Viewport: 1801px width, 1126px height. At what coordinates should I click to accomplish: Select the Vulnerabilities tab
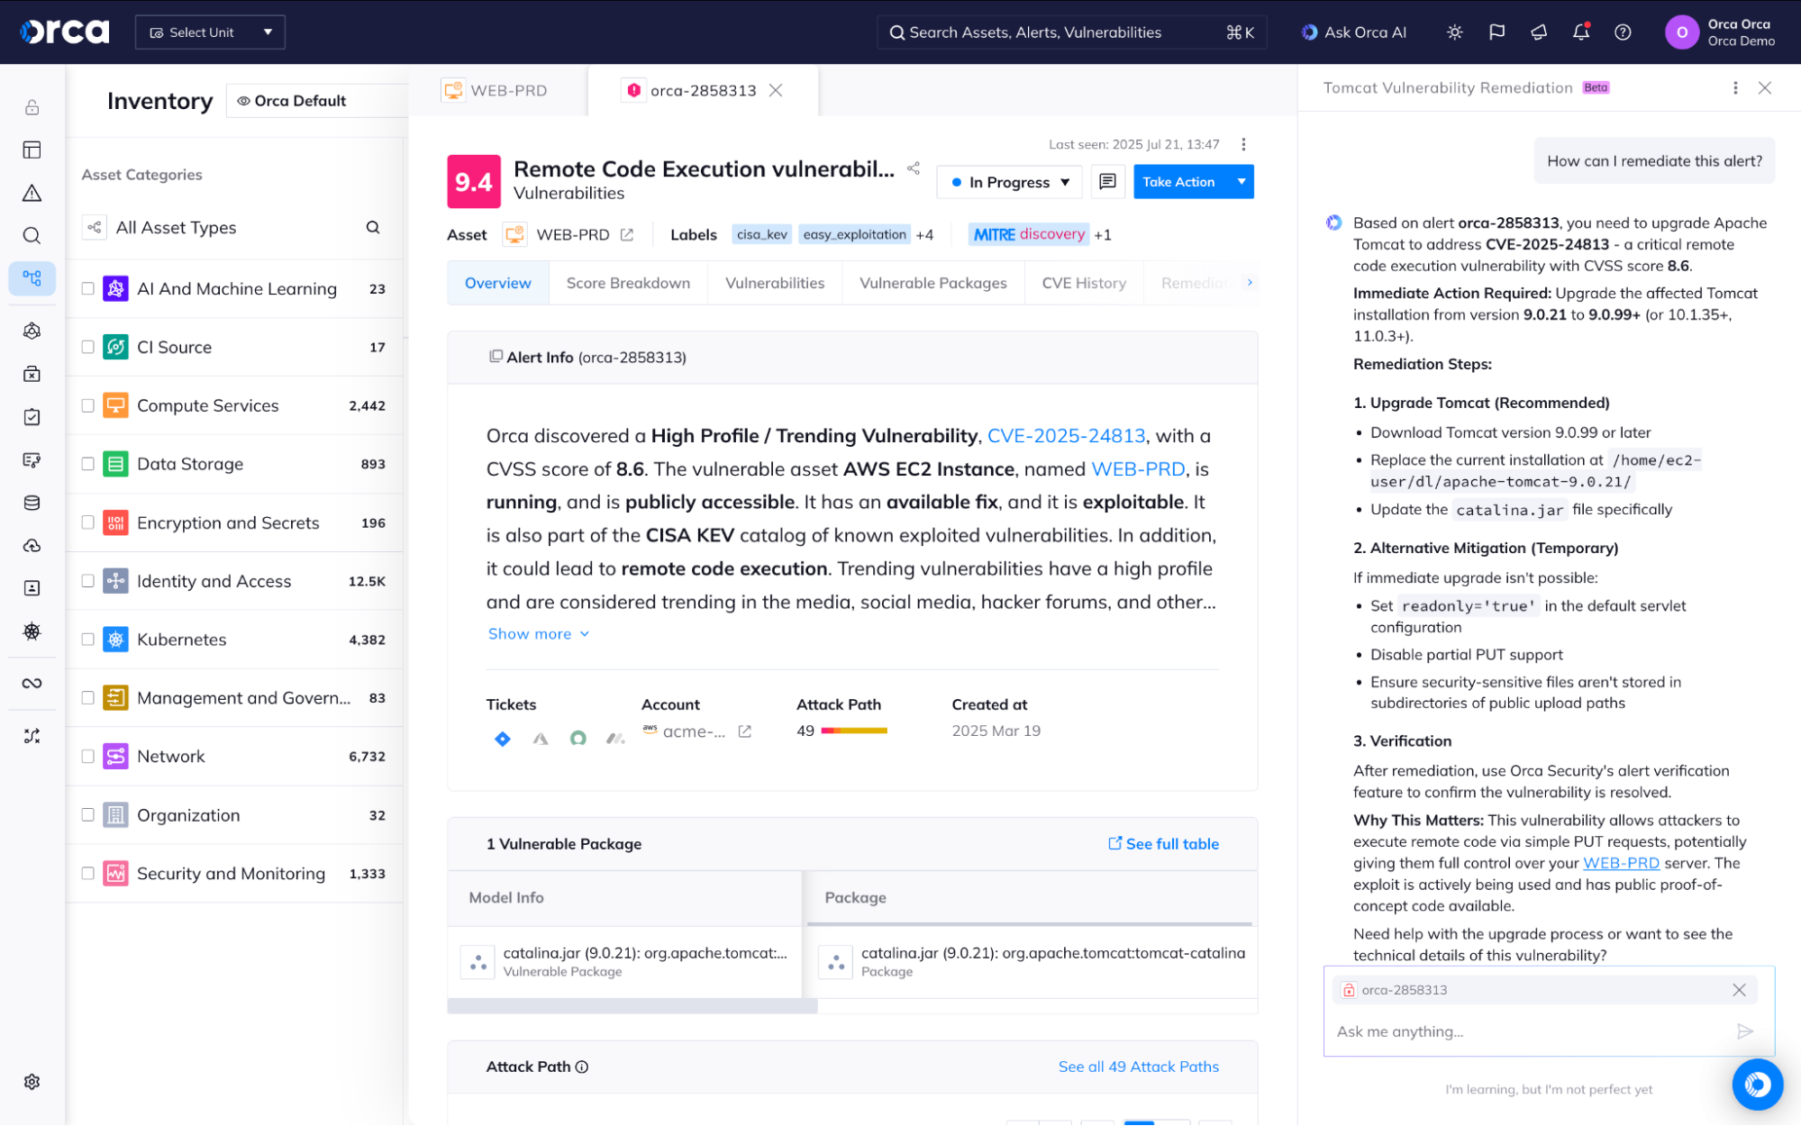pos(775,284)
